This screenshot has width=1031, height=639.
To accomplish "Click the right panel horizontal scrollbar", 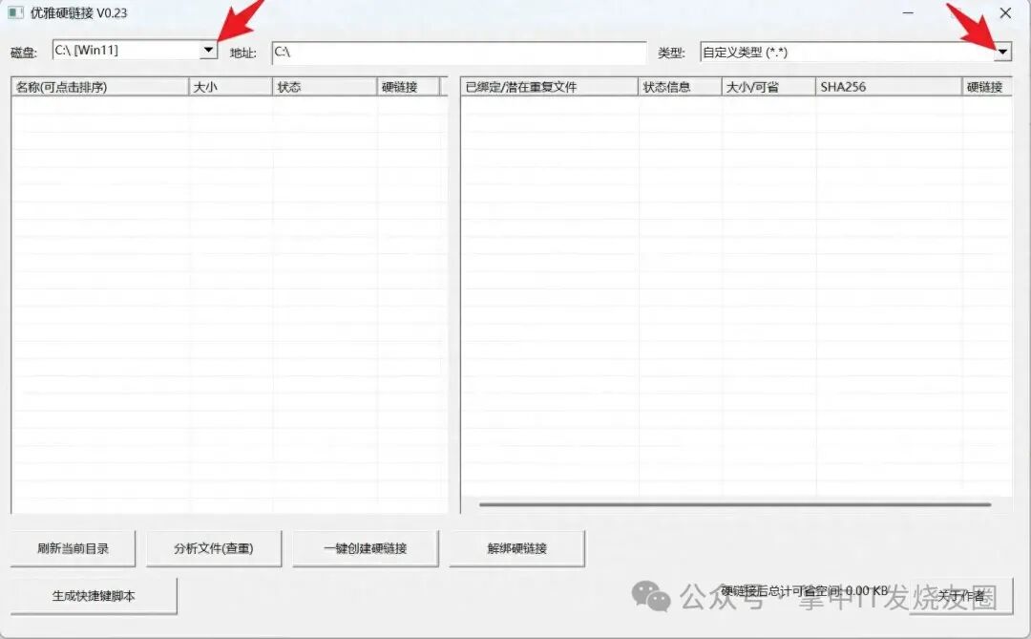I will 734,504.
